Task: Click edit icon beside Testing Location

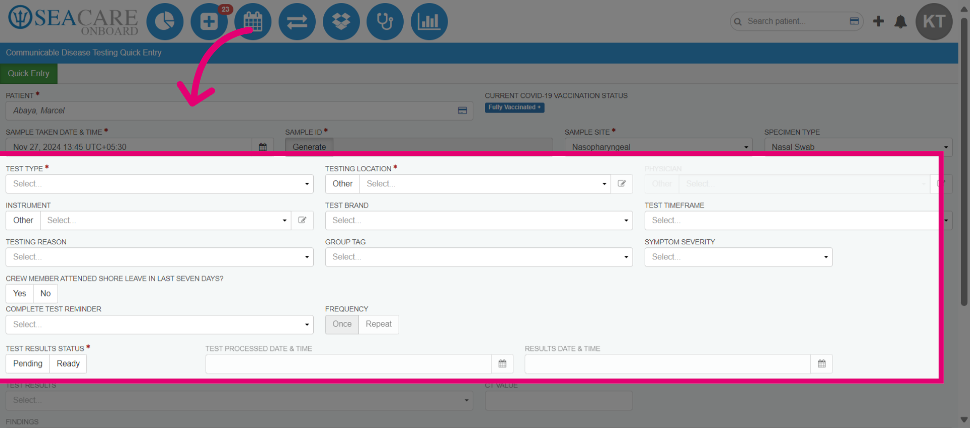Action: 622,184
